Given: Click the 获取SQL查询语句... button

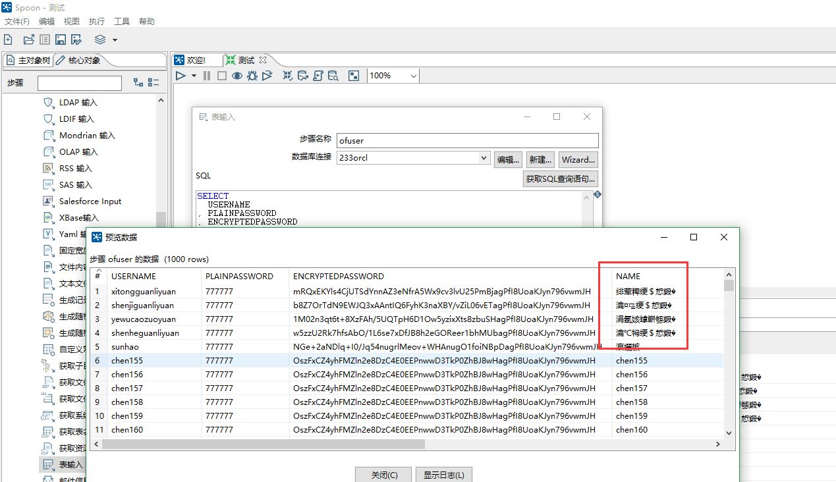Looking at the screenshot, I should [x=561, y=178].
